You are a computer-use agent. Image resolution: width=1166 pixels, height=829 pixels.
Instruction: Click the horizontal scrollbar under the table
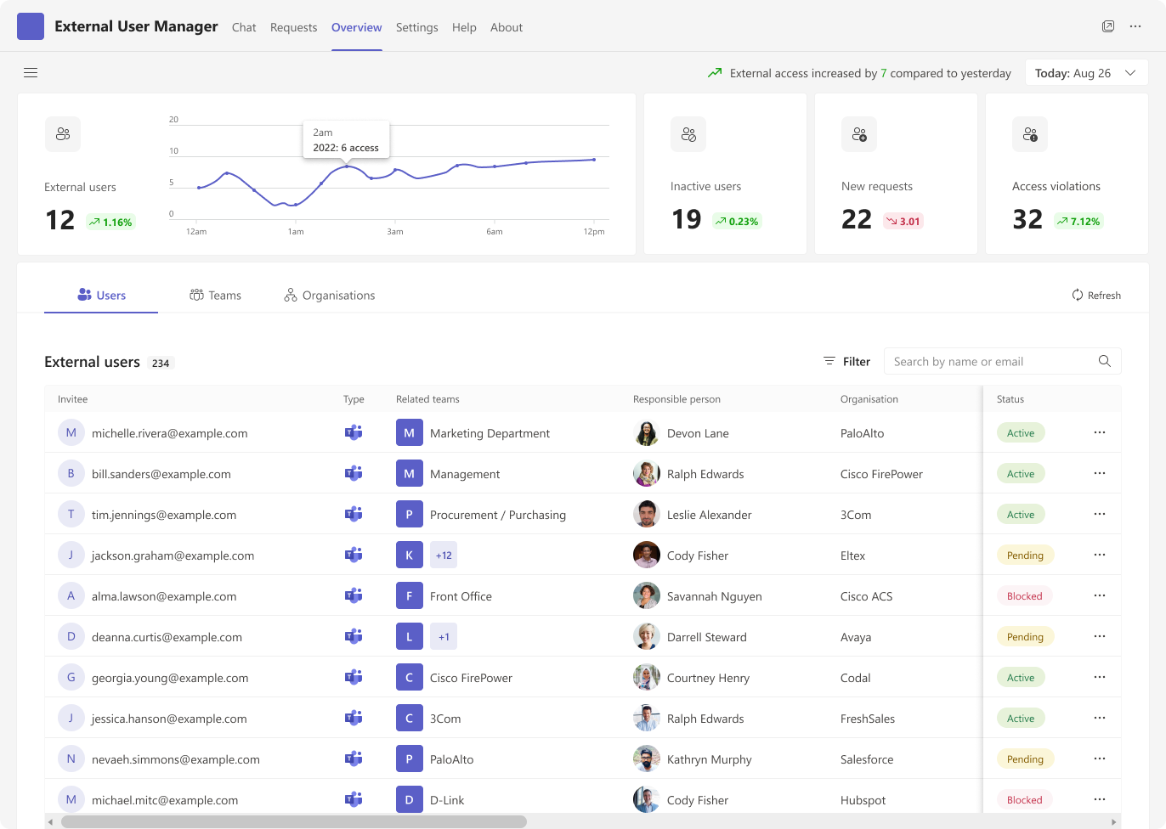pos(293,821)
